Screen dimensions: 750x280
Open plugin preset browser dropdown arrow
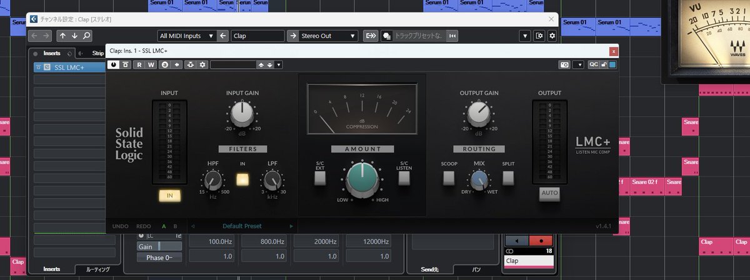tap(279, 64)
